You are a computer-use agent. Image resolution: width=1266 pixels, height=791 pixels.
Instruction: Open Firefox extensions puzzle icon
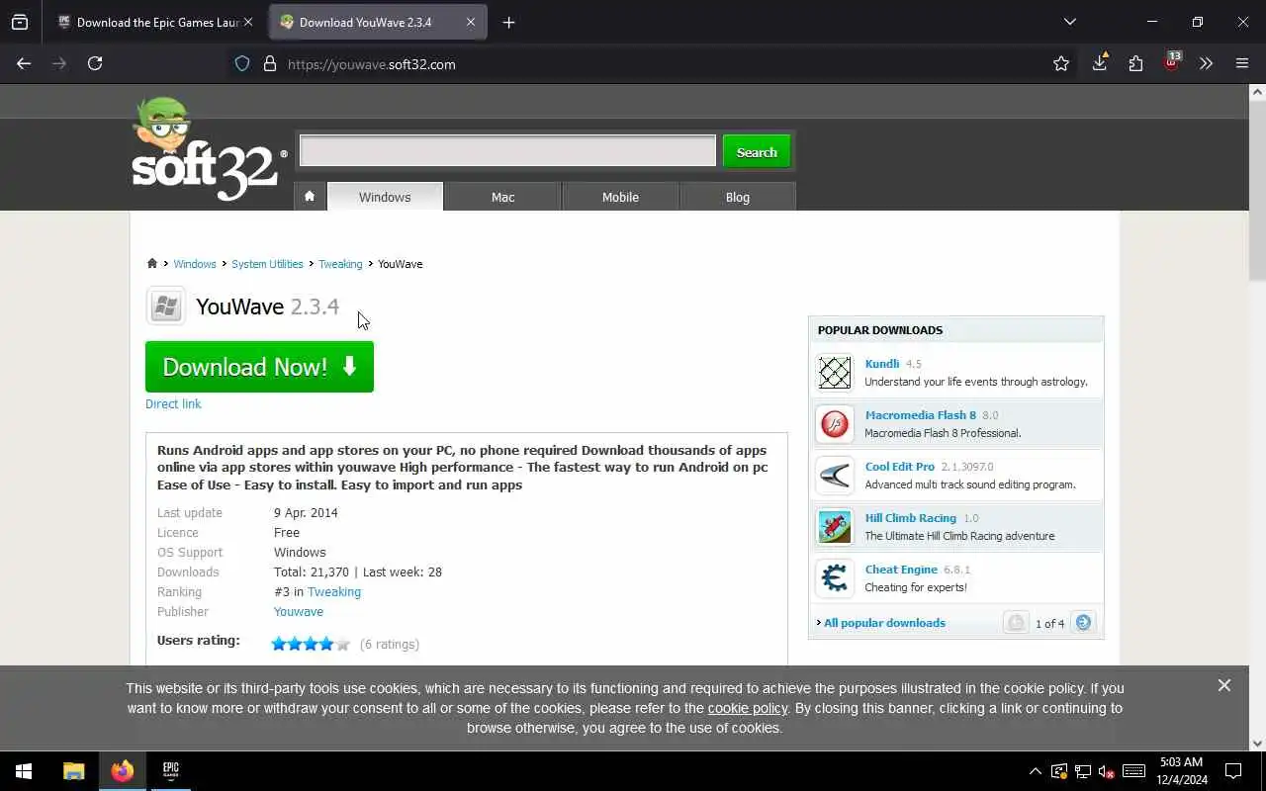point(1135,63)
